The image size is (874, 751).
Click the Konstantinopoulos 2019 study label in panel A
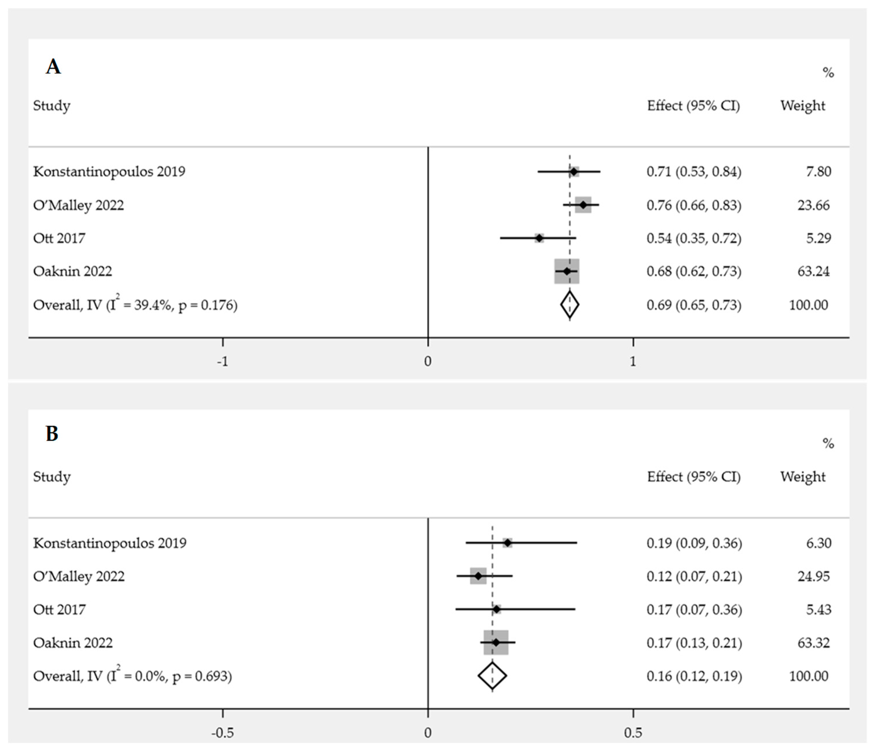pos(109,171)
